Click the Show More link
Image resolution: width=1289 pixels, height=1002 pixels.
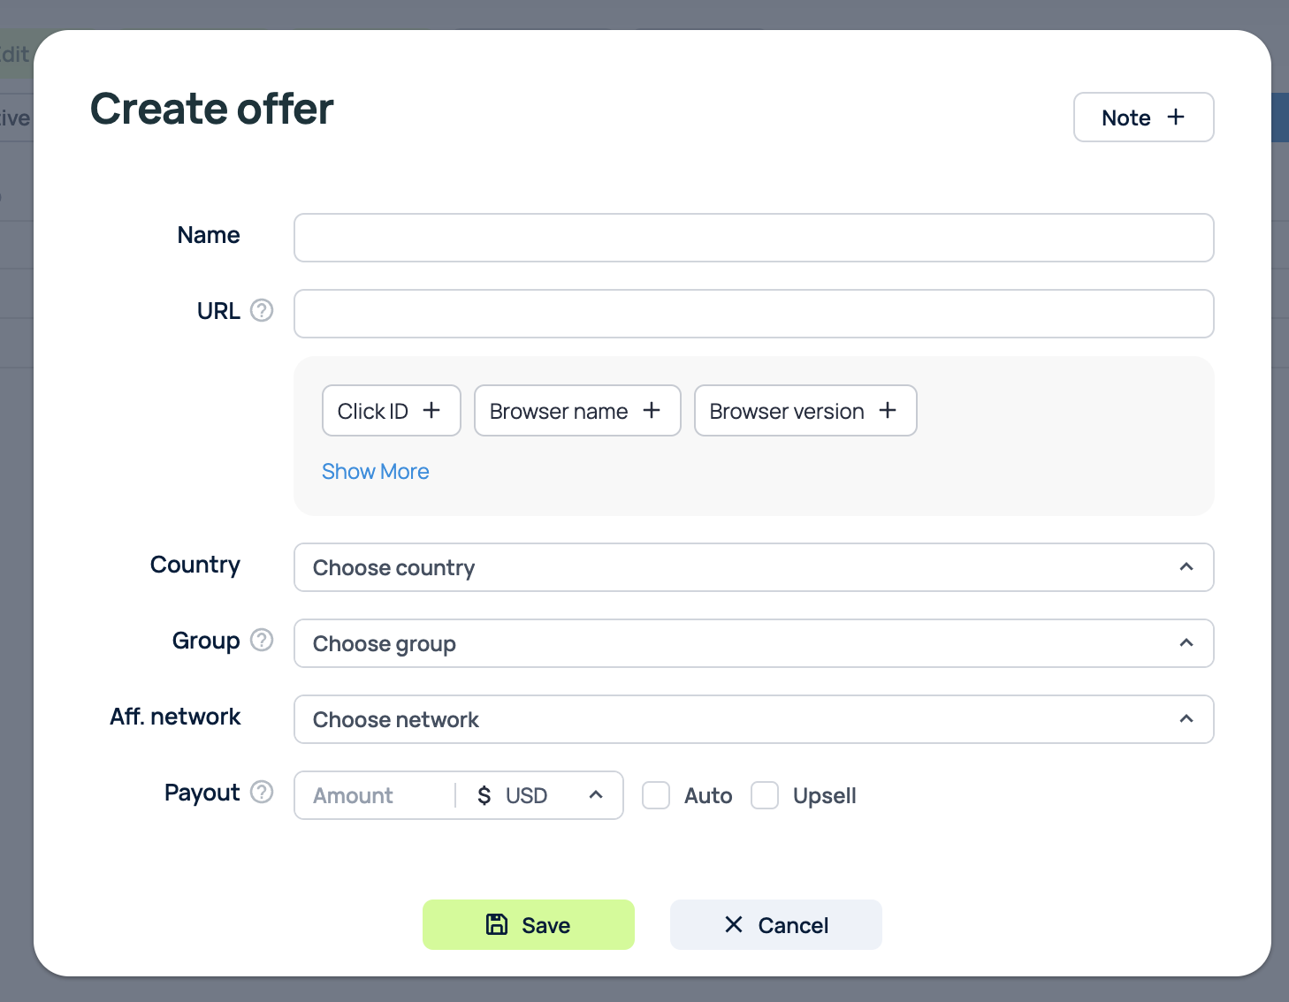pos(375,472)
